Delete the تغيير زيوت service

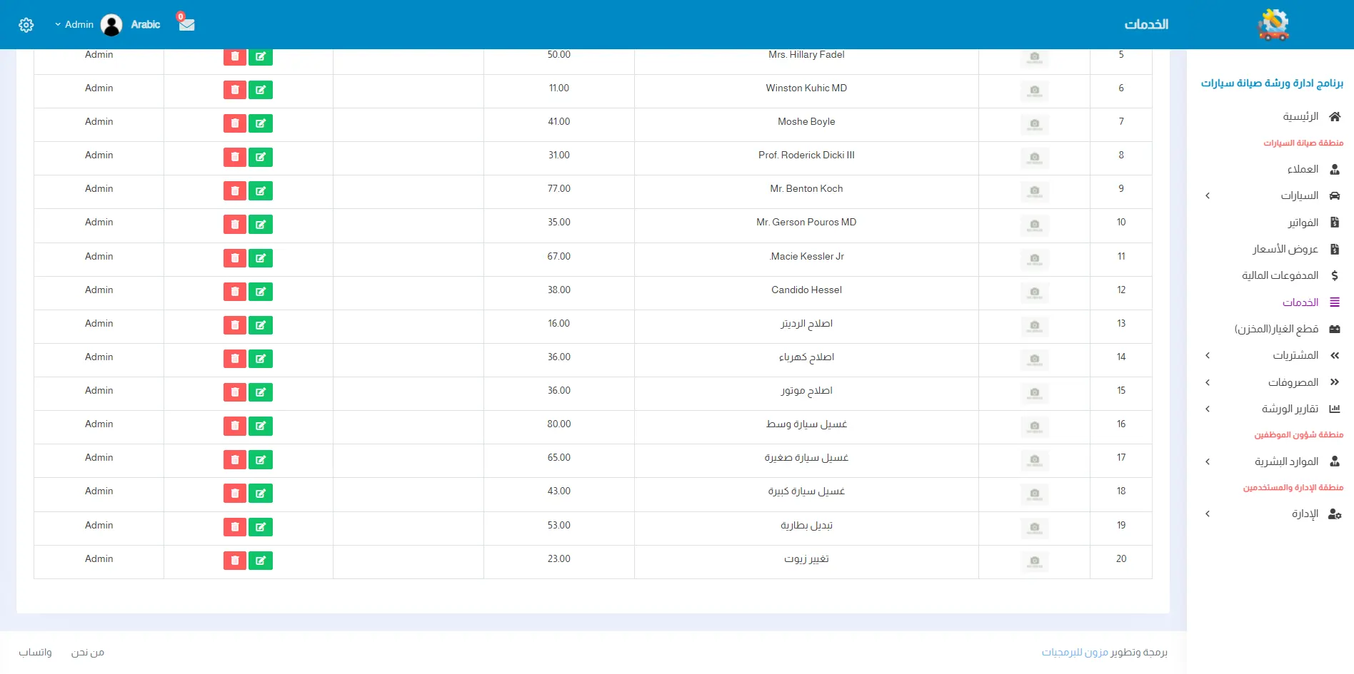coord(234,561)
